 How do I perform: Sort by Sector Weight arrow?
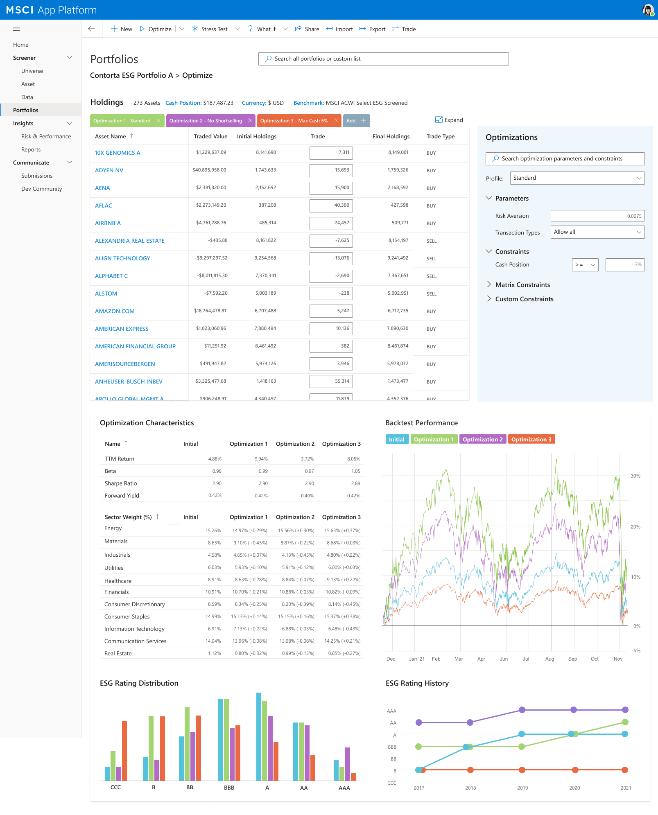coord(157,517)
